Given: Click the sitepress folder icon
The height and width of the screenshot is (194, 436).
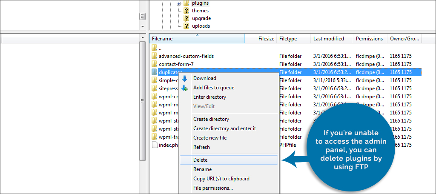Looking at the screenshot, I should [x=154, y=88].
